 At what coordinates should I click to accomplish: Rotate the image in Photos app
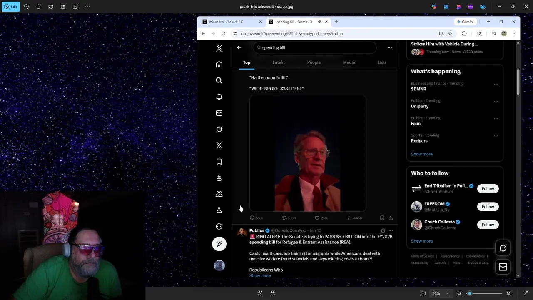click(x=26, y=7)
